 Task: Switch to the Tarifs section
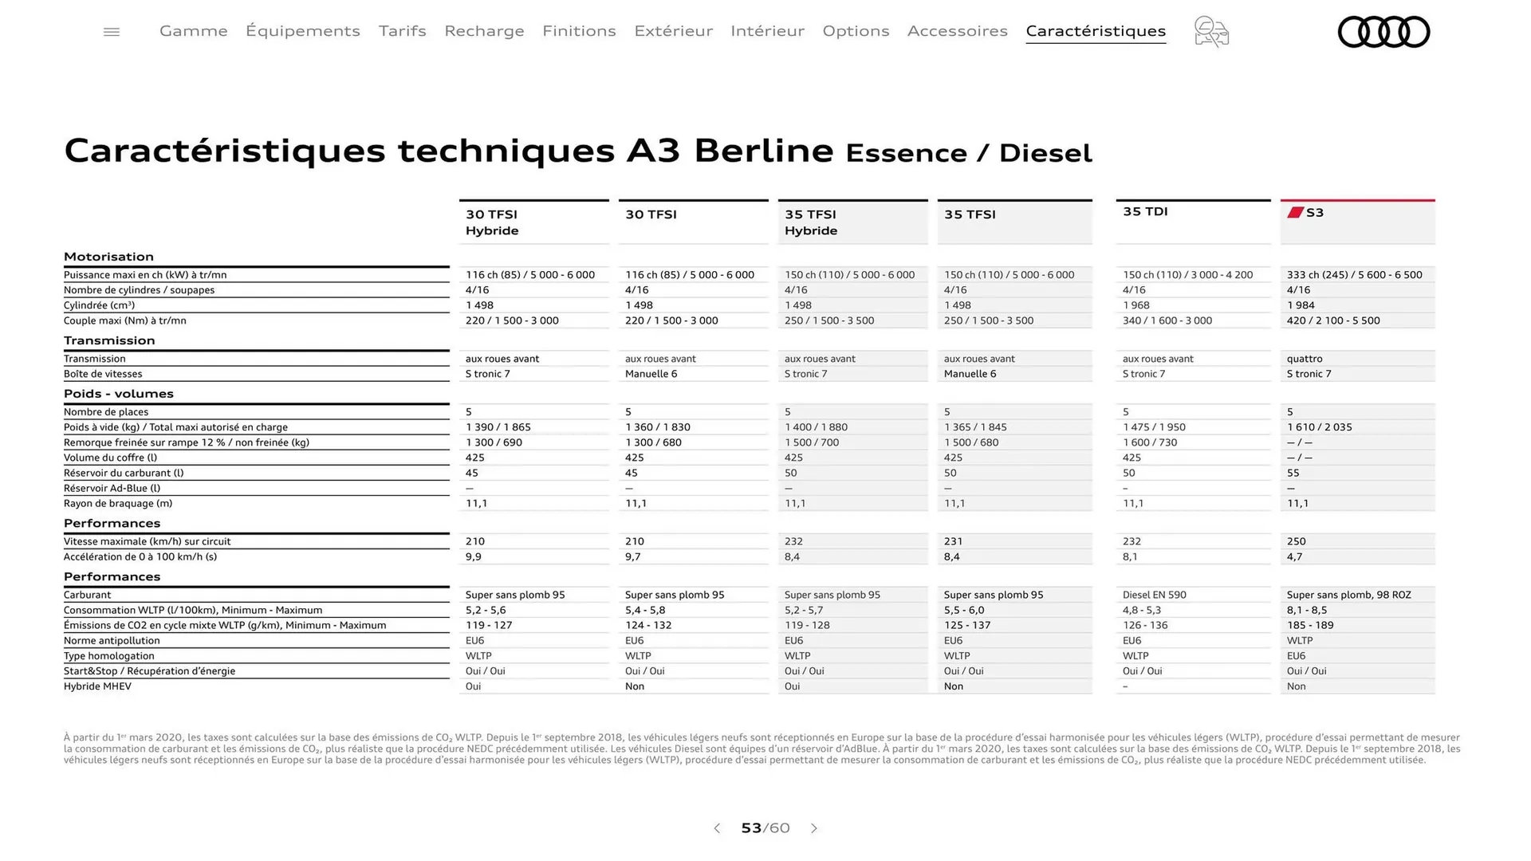point(402,31)
